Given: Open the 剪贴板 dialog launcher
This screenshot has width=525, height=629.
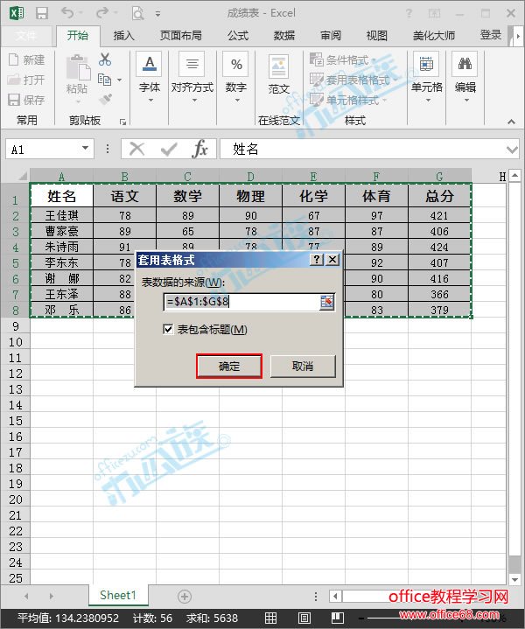Looking at the screenshot, I should pos(122,122).
